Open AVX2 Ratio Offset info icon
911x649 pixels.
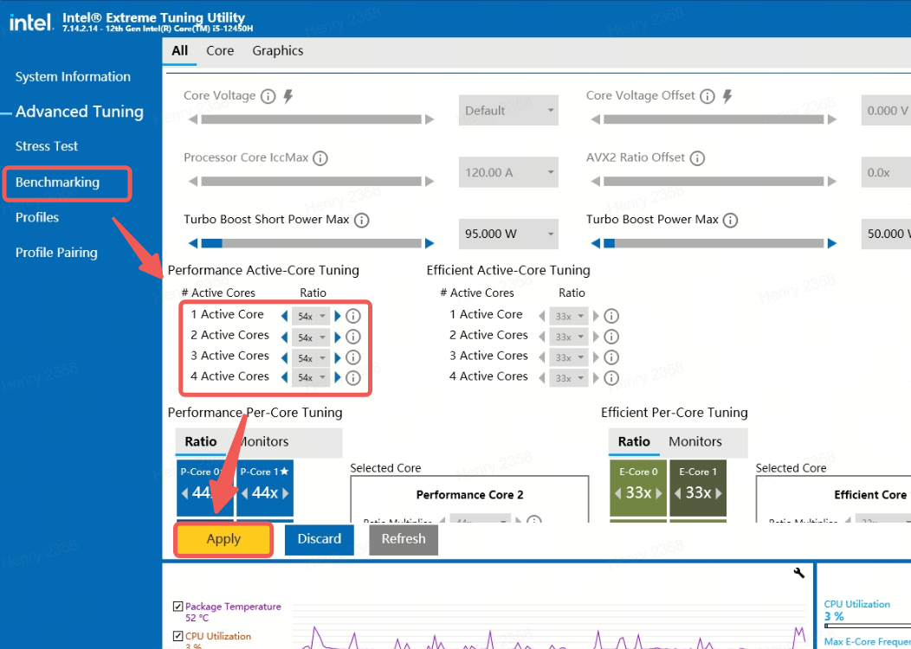(697, 157)
